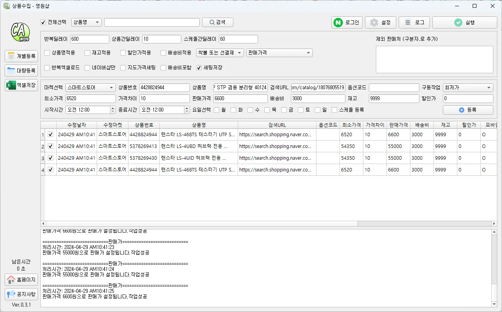Click the 반복딜레이 input field
Image resolution: width=502 pixels, height=312 pixels.
[x=90, y=39]
